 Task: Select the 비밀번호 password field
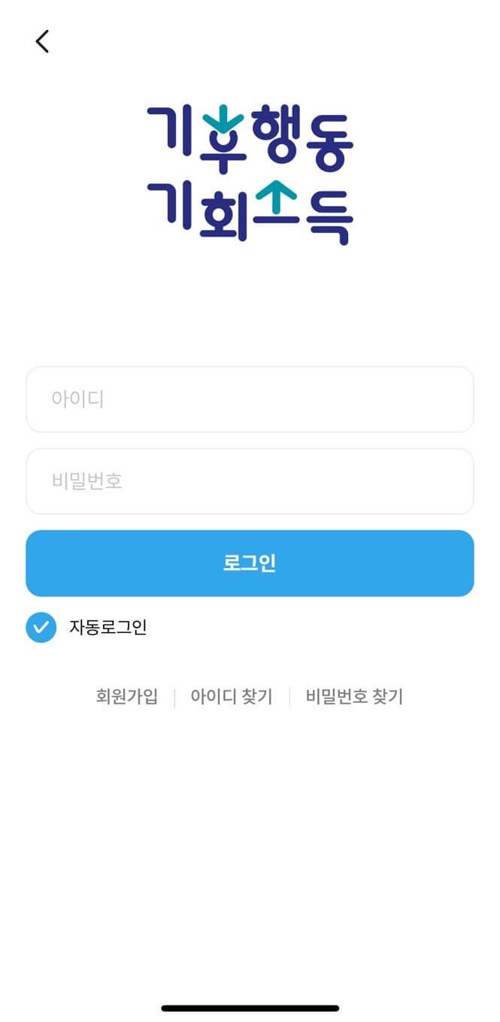click(x=250, y=482)
